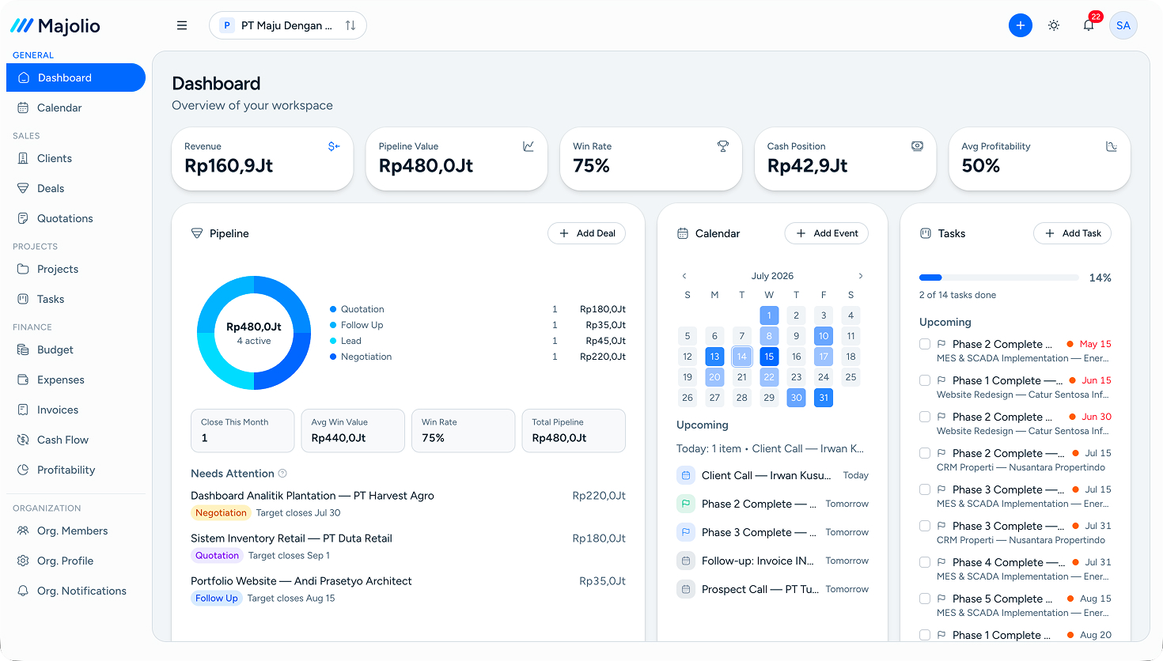Check the Phase 1 Complete Jun 15 task

tap(925, 380)
